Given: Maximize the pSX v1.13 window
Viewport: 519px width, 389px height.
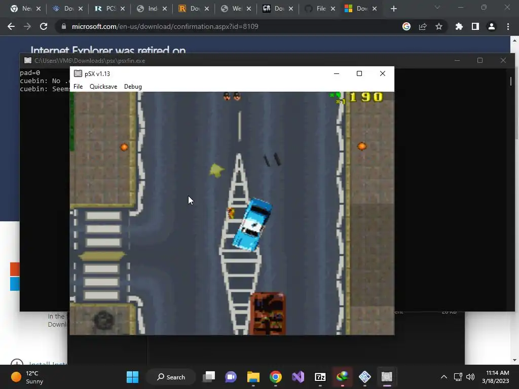Looking at the screenshot, I should click(x=359, y=73).
